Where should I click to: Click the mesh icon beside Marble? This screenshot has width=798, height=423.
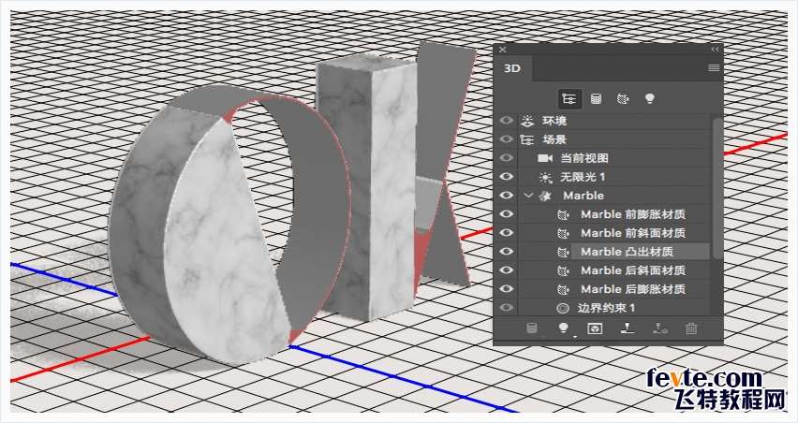coord(544,196)
